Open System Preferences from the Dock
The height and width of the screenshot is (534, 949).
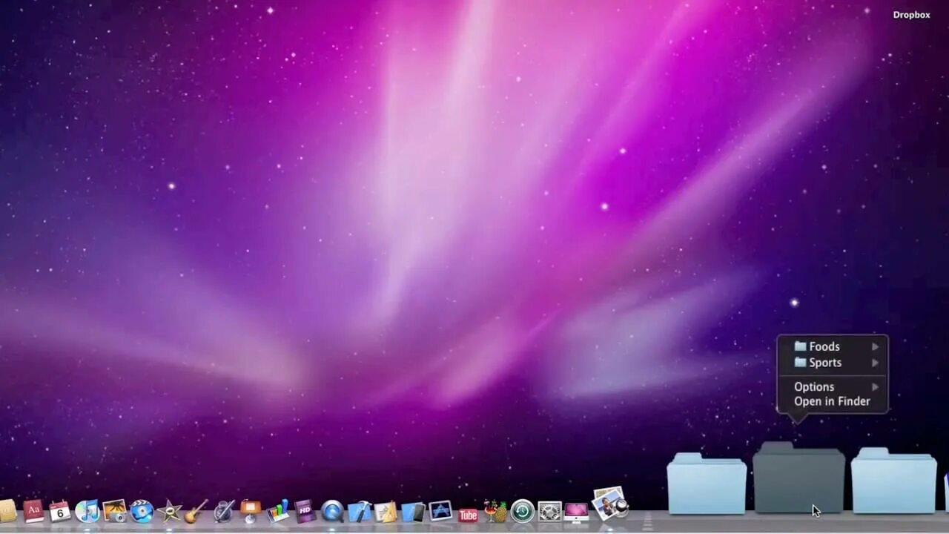point(548,511)
